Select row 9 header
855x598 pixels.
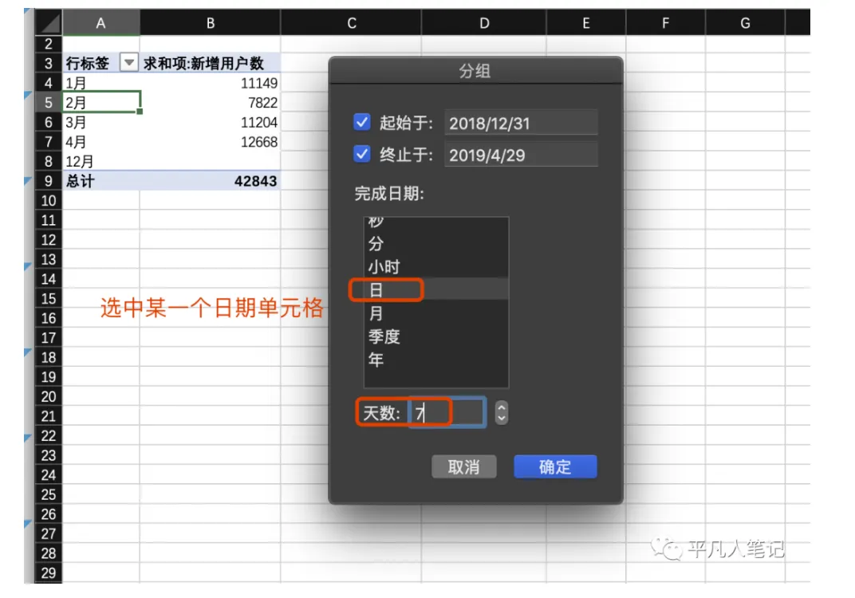click(49, 181)
